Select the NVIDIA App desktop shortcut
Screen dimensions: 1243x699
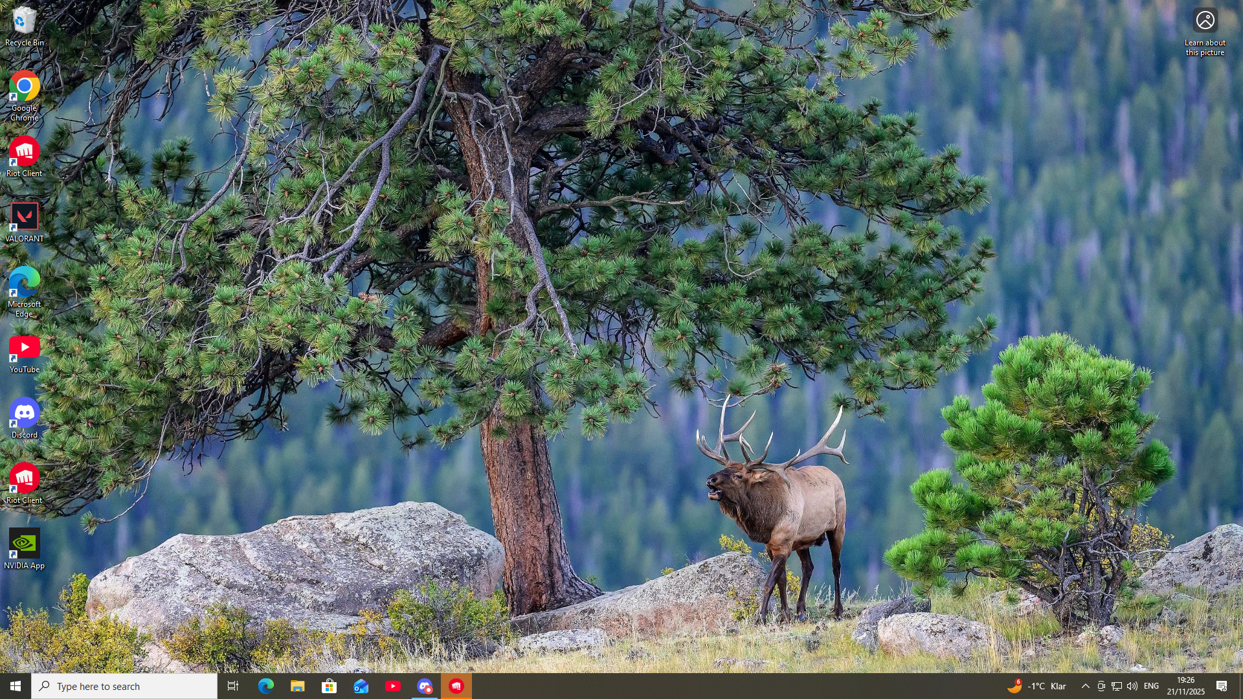click(24, 549)
